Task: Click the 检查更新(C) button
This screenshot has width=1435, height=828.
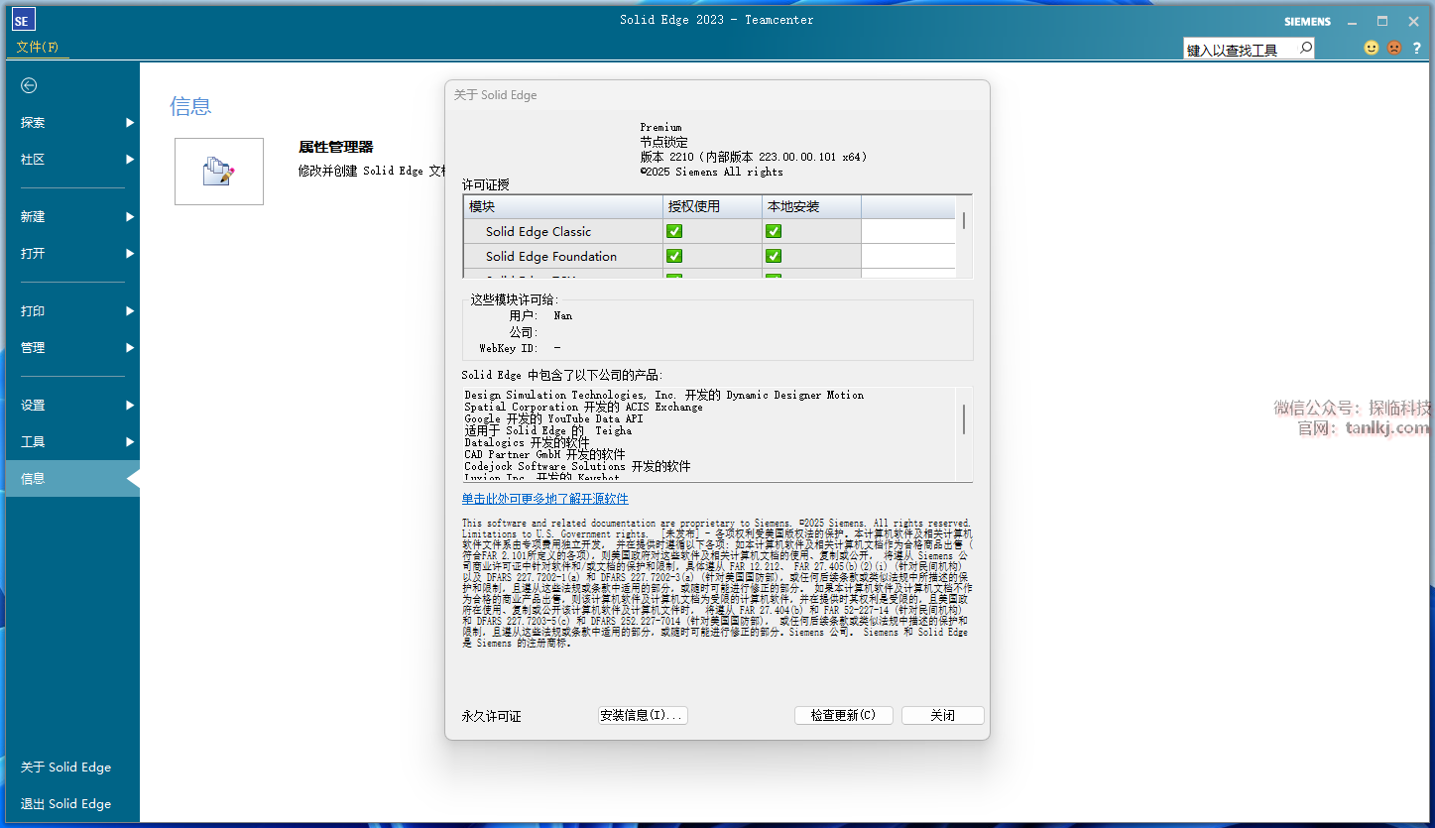Action: pos(843,715)
